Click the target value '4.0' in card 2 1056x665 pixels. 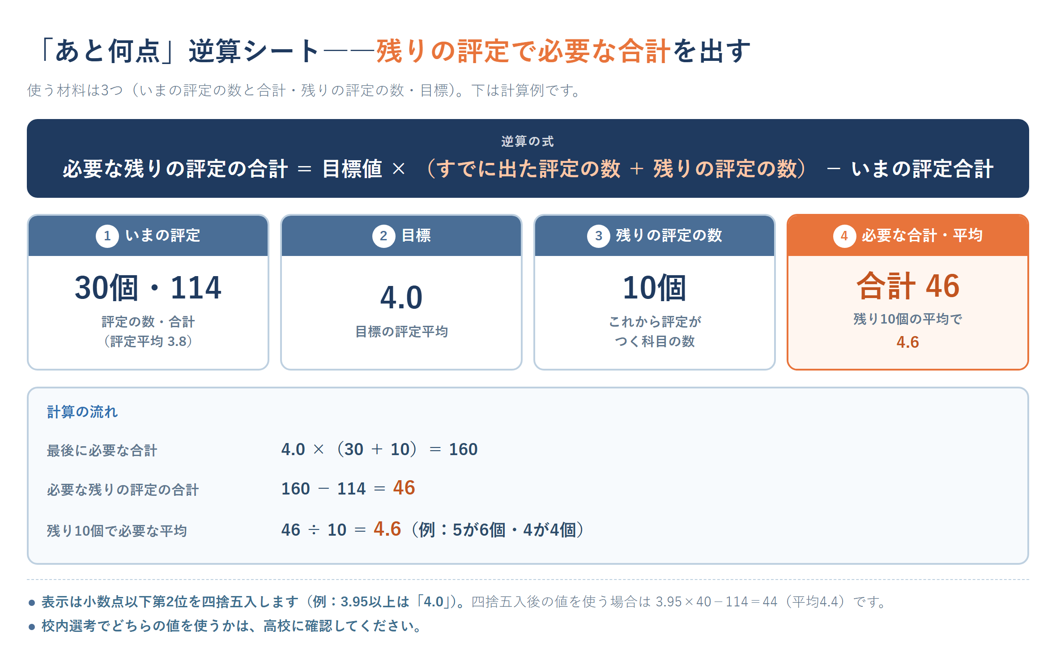[401, 298]
